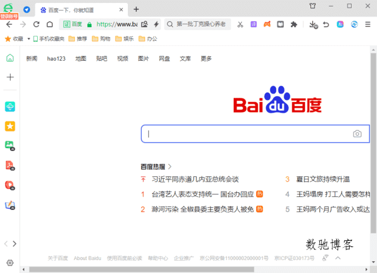
Task: Expand the sidebar with right chevron
Action: coord(14,244)
